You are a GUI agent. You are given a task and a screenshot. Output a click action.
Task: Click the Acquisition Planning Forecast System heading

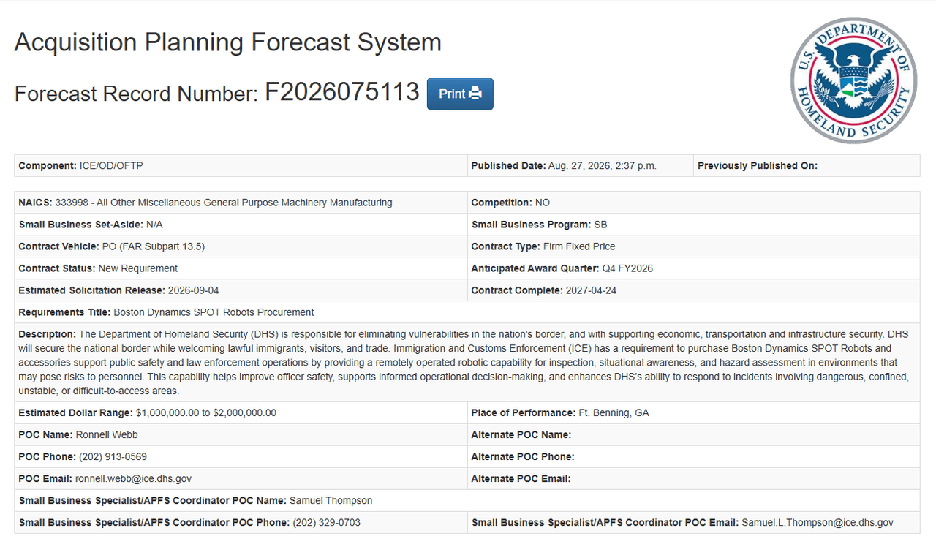pos(228,42)
